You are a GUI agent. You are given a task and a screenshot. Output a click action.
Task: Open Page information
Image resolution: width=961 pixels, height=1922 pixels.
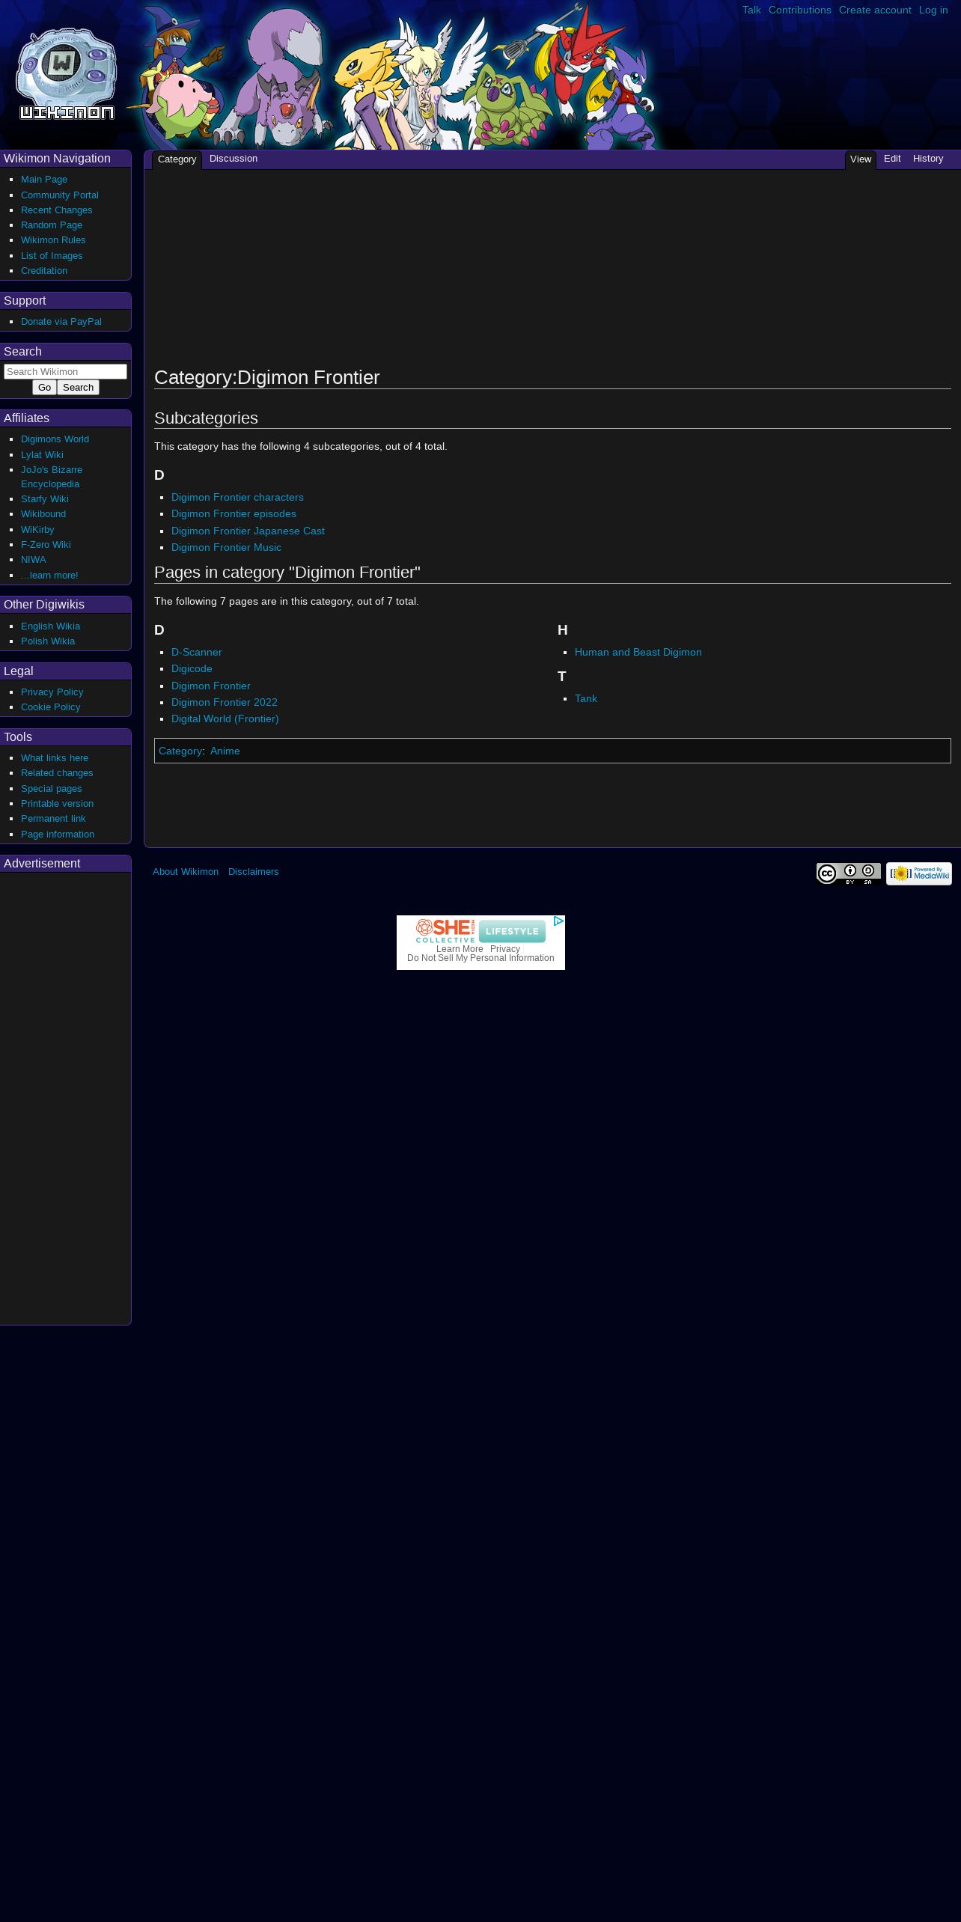click(x=58, y=835)
